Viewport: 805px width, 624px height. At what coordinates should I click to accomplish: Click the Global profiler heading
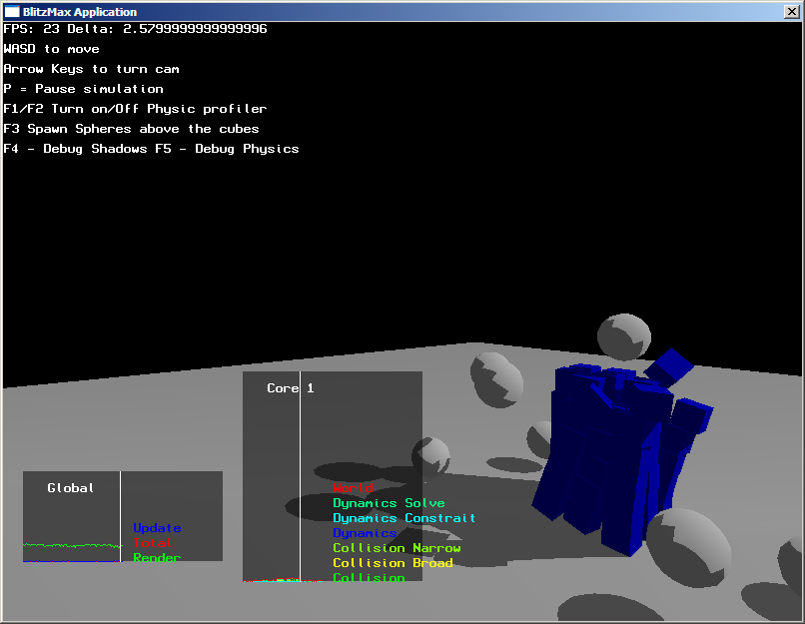tap(71, 488)
